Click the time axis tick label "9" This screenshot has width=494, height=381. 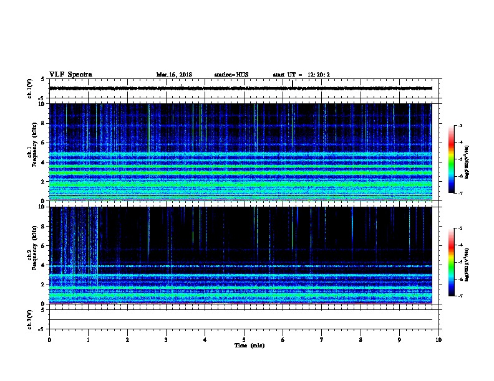[399, 340]
